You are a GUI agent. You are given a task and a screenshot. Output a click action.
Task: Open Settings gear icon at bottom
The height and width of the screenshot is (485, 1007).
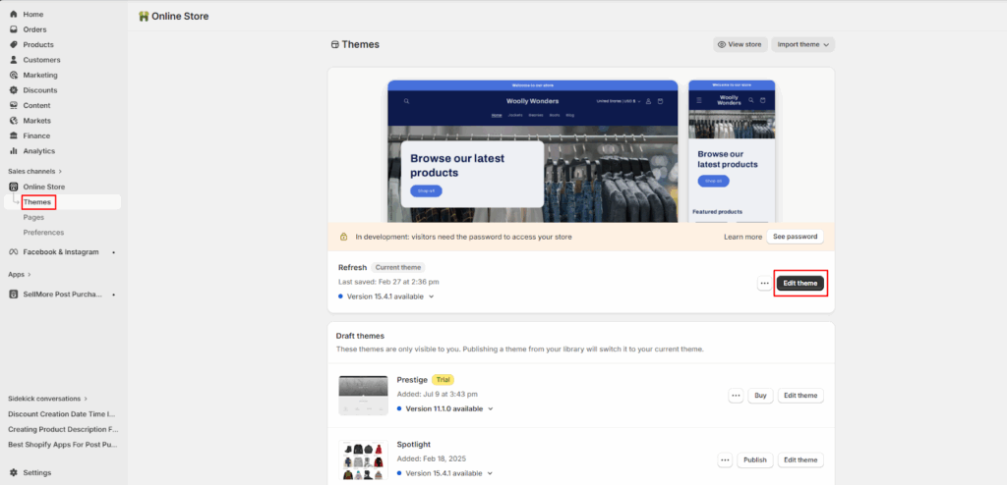(14, 472)
